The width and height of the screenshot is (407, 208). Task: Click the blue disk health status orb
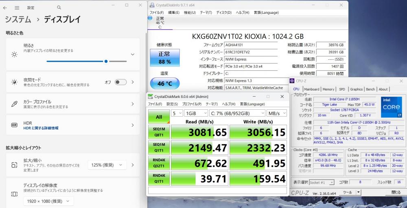point(150,18)
